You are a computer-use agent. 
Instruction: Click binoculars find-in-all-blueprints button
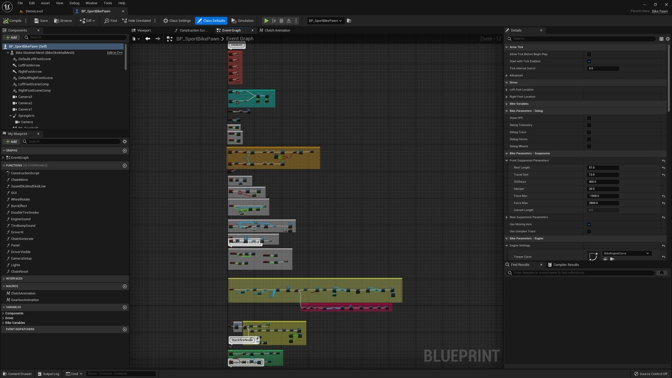tap(661, 272)
